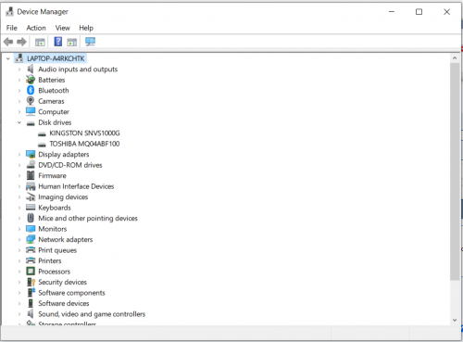Click the vertical scrollbar thumb
Screen dimensions: 463x342
coord(455,171)
